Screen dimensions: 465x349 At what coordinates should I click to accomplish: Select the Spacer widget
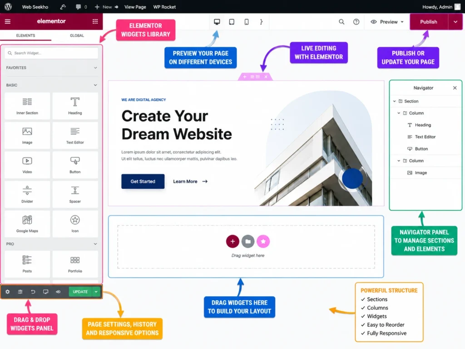point(75,194)
